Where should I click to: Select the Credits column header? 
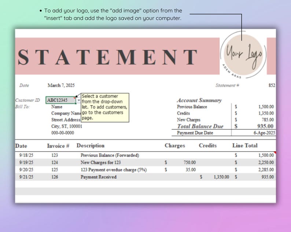pos(208,145)
